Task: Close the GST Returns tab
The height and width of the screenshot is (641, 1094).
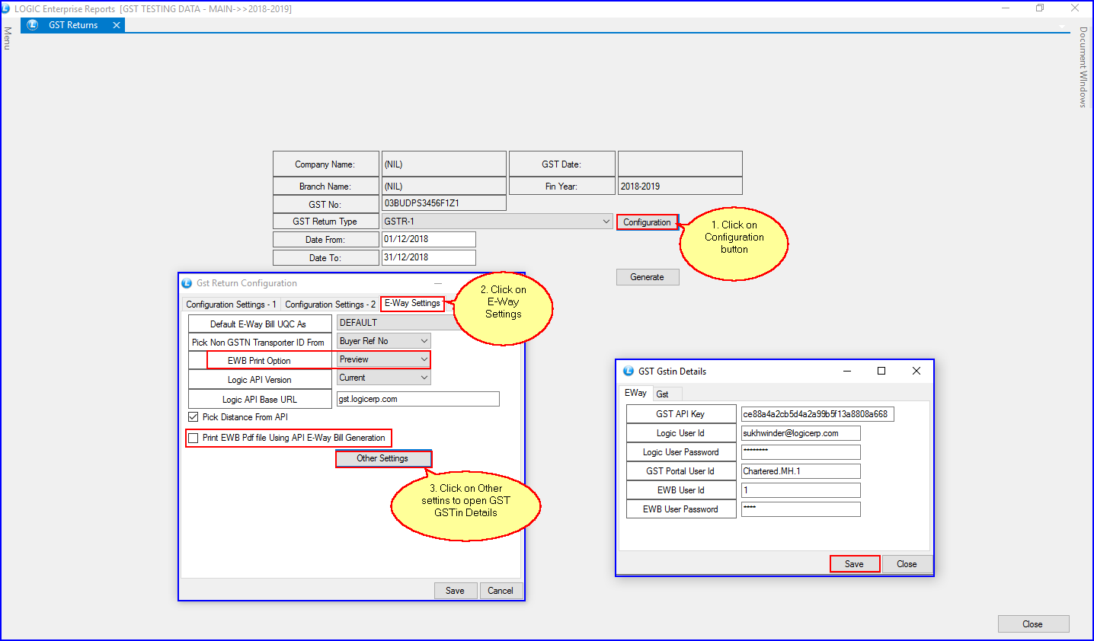Action: 117,25
